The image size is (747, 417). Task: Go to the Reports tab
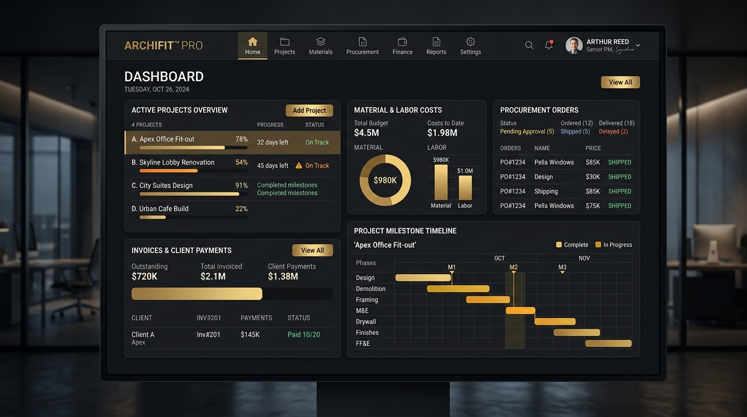(436, 46)
